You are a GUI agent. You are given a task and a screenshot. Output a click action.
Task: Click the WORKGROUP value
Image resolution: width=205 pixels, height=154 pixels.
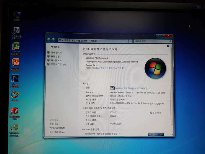point(116,124)
